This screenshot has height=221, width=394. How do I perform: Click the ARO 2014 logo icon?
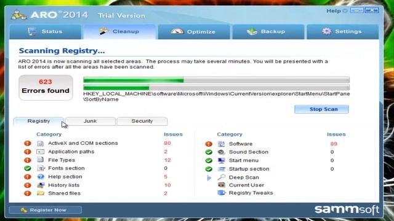pos(18,15)
